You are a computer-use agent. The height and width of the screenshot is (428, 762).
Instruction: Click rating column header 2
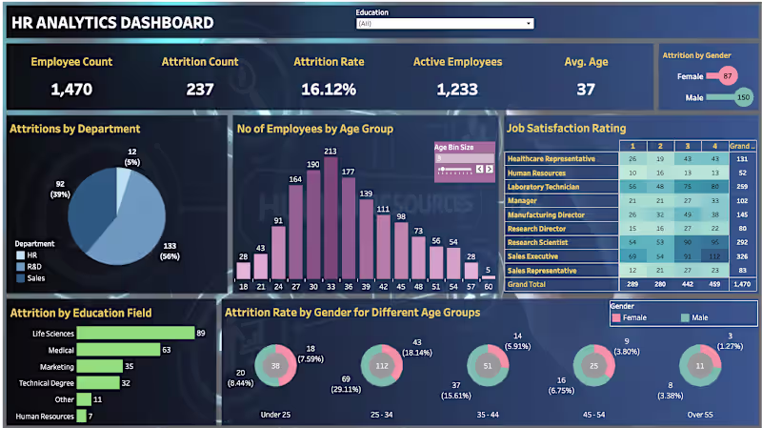pyautogui.click(x=660, y=146)
